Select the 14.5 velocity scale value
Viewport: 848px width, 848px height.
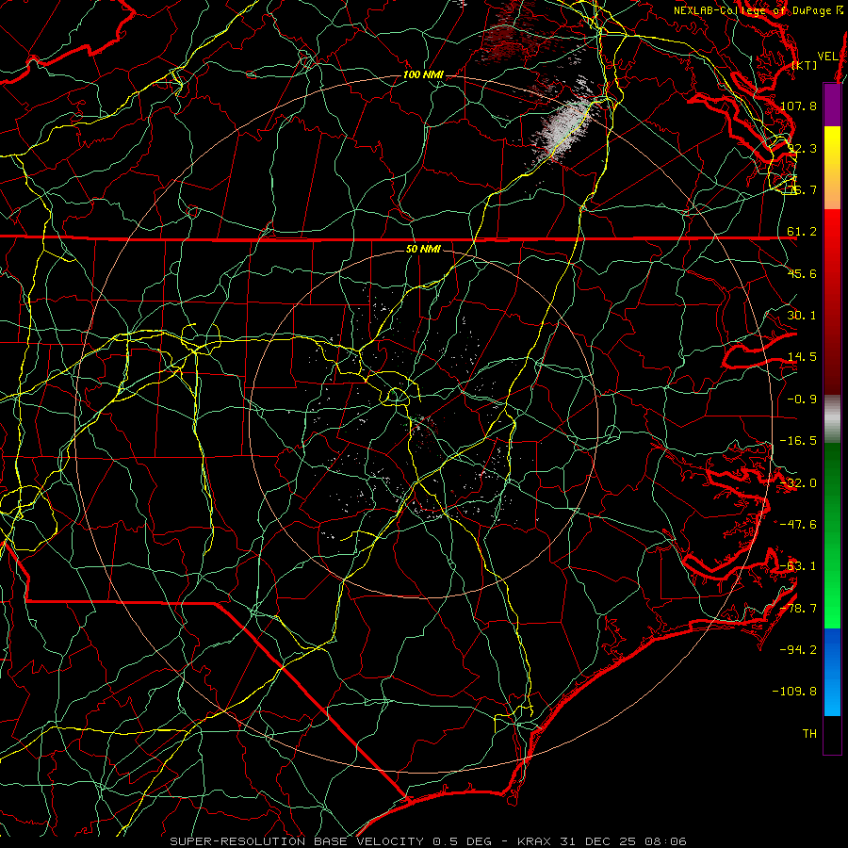tap(802, 357)
